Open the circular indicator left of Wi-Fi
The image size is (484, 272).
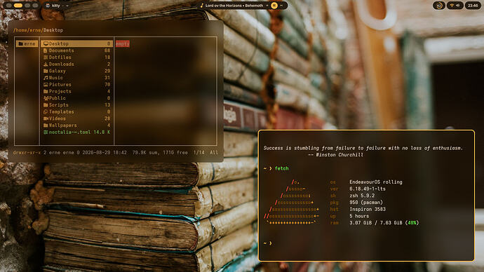click(x=438, y=6)
